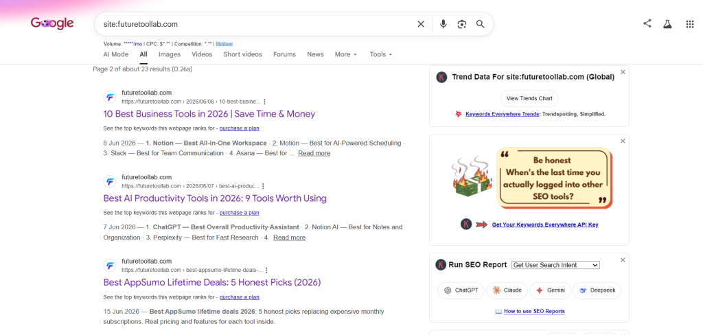
Task: Click 'purchase a plan' under the Business Tools result
Action: (239, 128)
